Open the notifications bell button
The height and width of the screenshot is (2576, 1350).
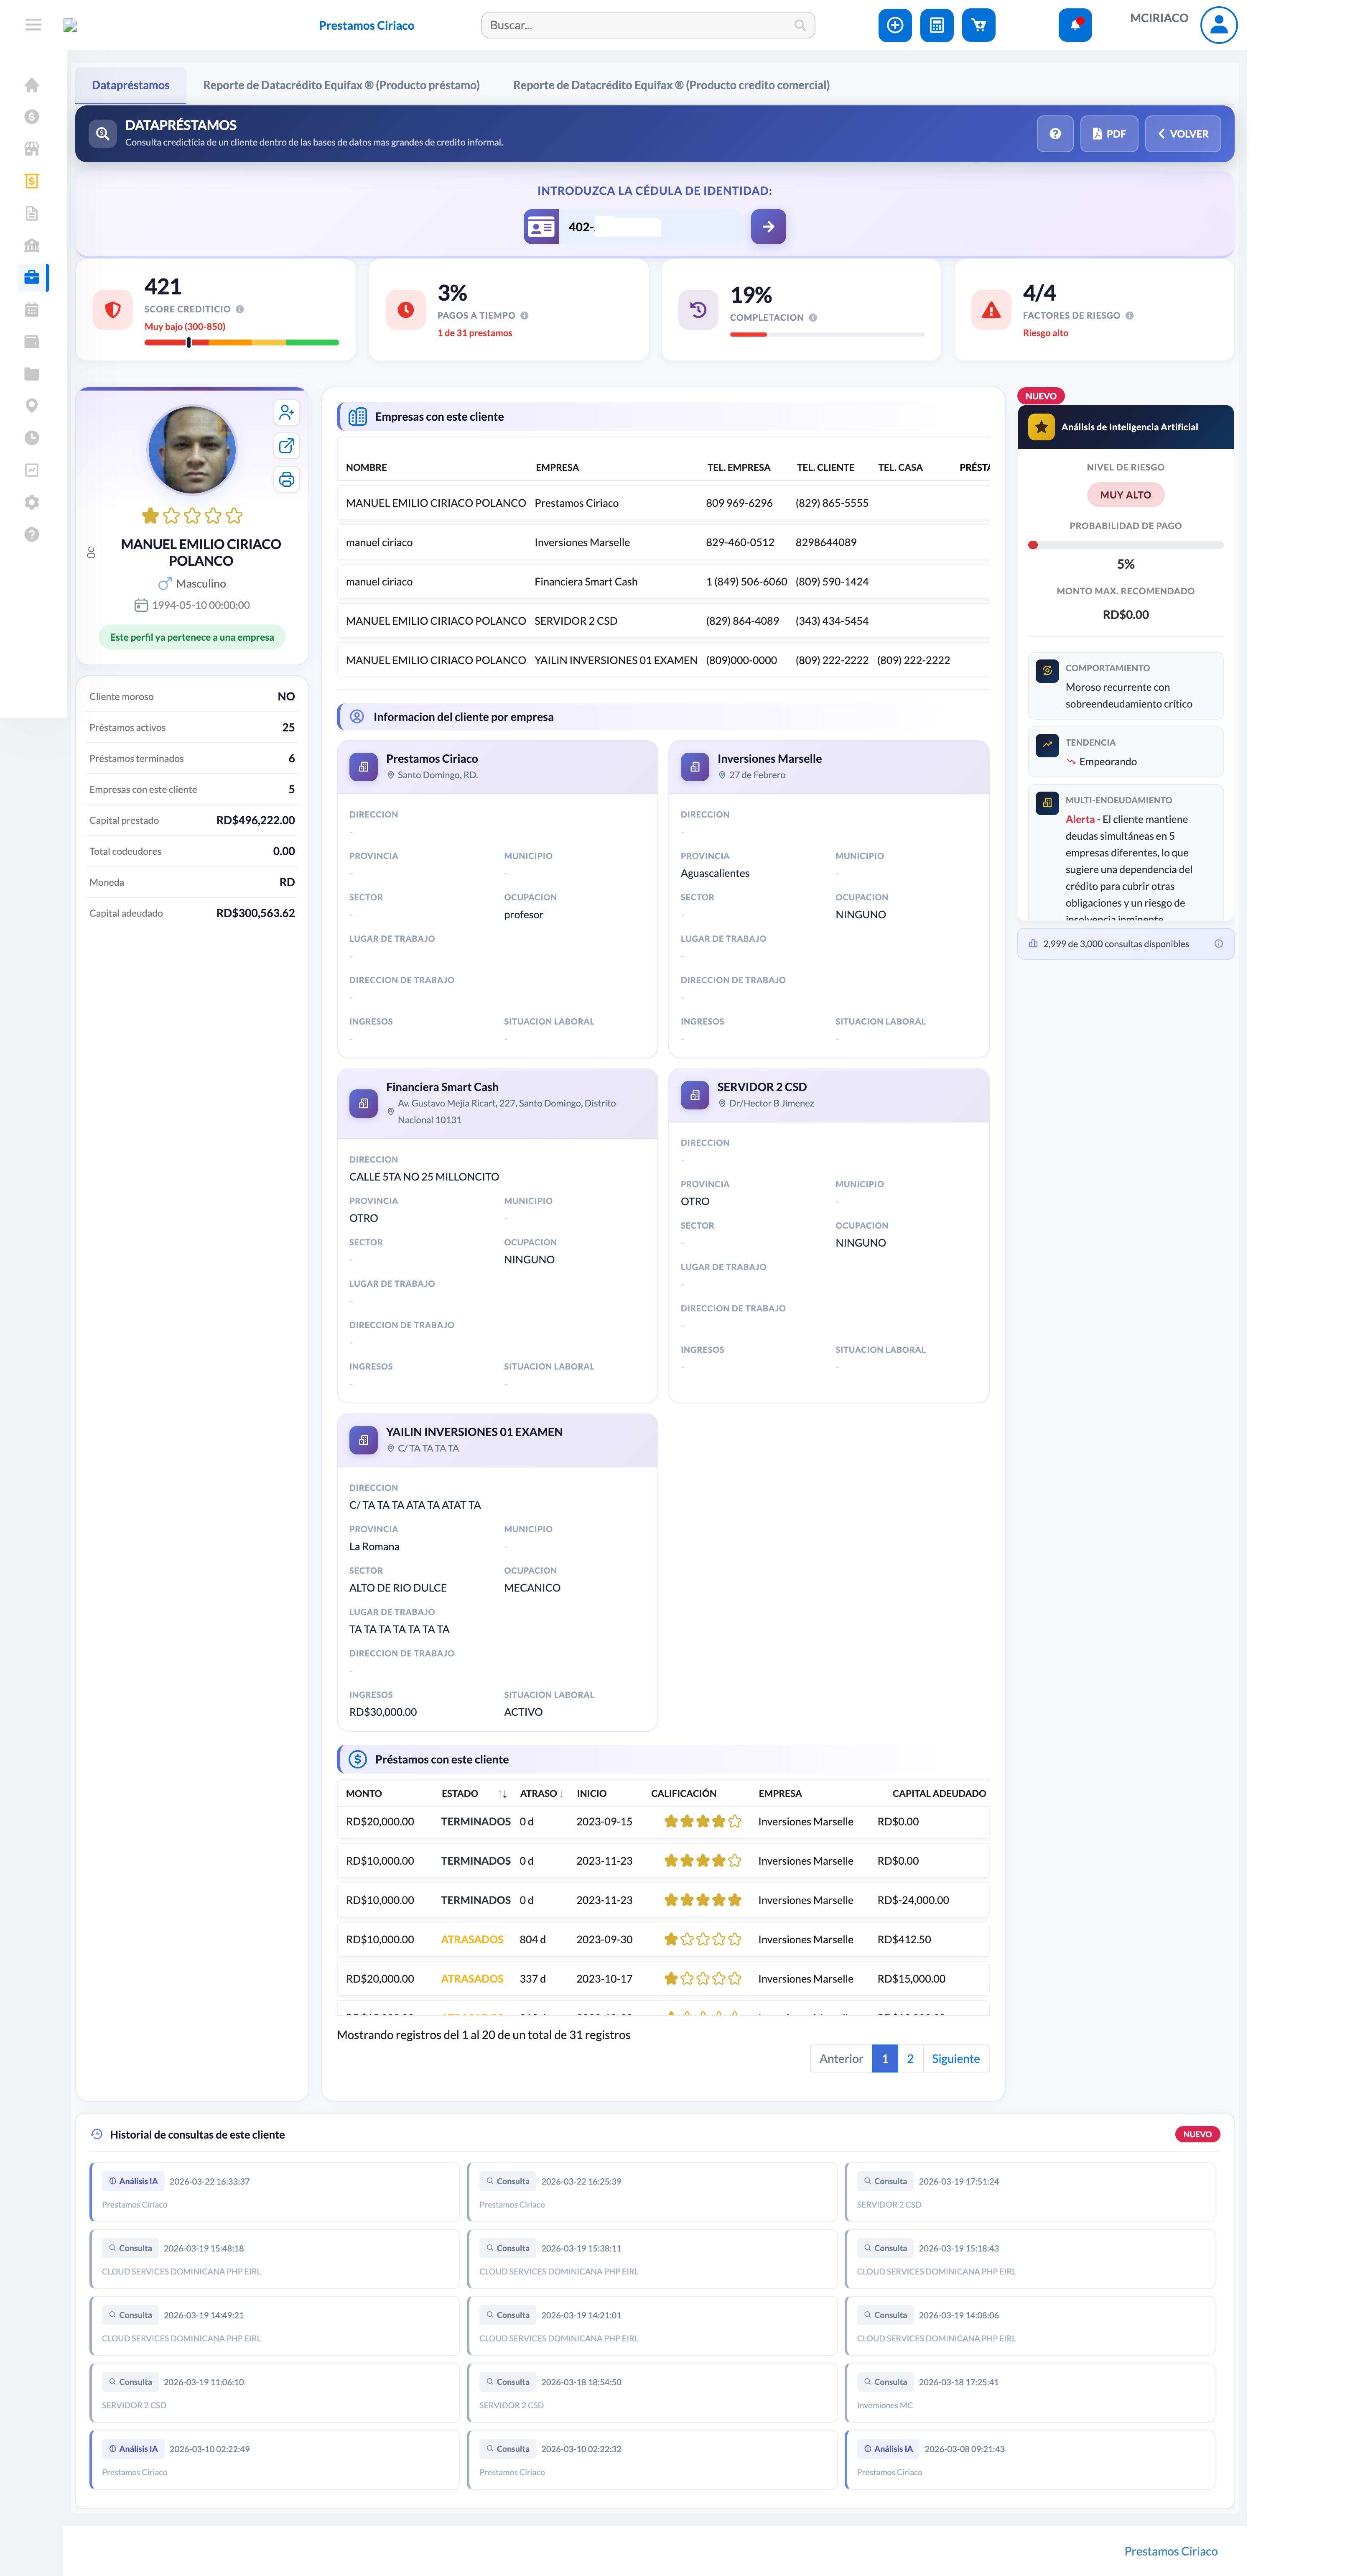tap(1075, 25)
